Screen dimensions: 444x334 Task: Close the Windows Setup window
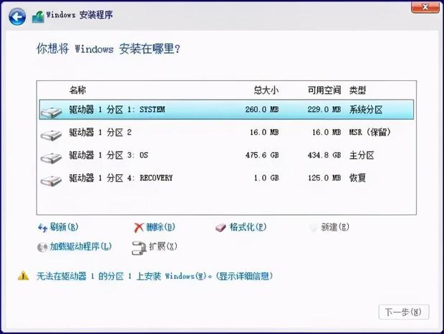425,6
